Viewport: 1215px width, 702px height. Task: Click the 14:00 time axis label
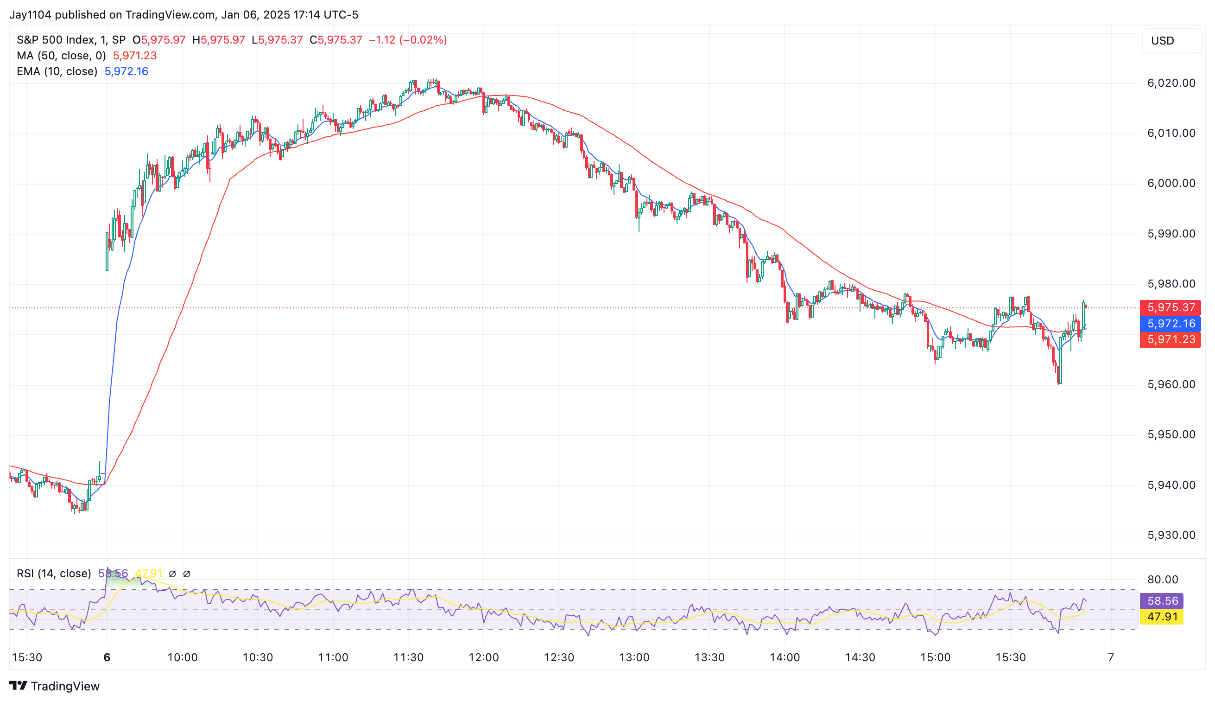[x=785, y=657]
